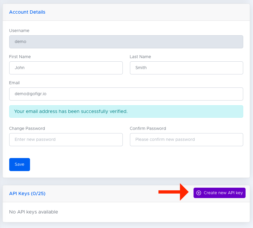Select the Email field with demo@gofigr.io
The image size is (253, 228).
click(126, 94)
